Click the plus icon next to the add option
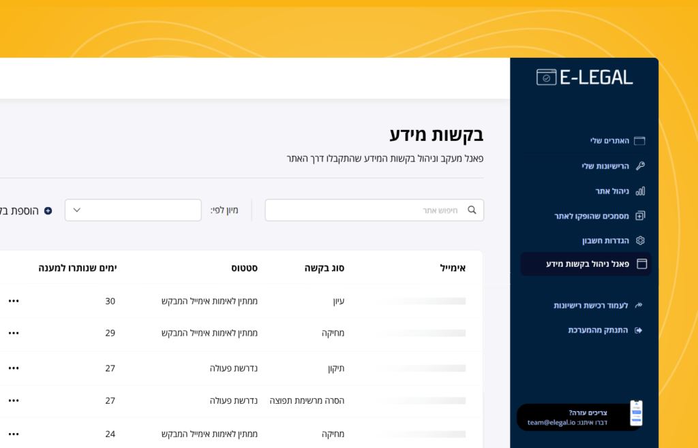698x448 pixels. [x=47, y=211]
